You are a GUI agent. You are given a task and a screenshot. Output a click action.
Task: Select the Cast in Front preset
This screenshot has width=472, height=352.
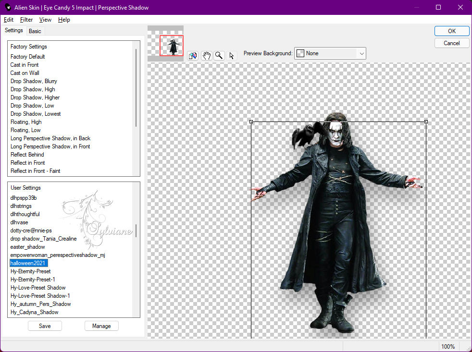(x=25, y=65)
